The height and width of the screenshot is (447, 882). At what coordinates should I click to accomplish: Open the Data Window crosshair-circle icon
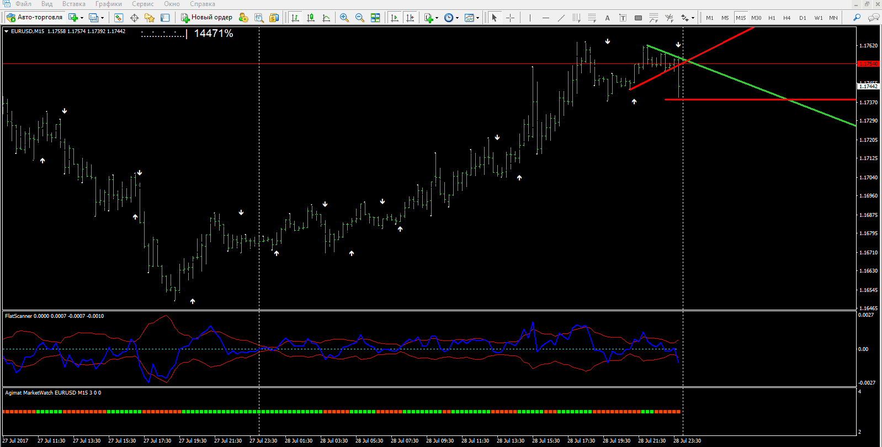tap(134, 18)
